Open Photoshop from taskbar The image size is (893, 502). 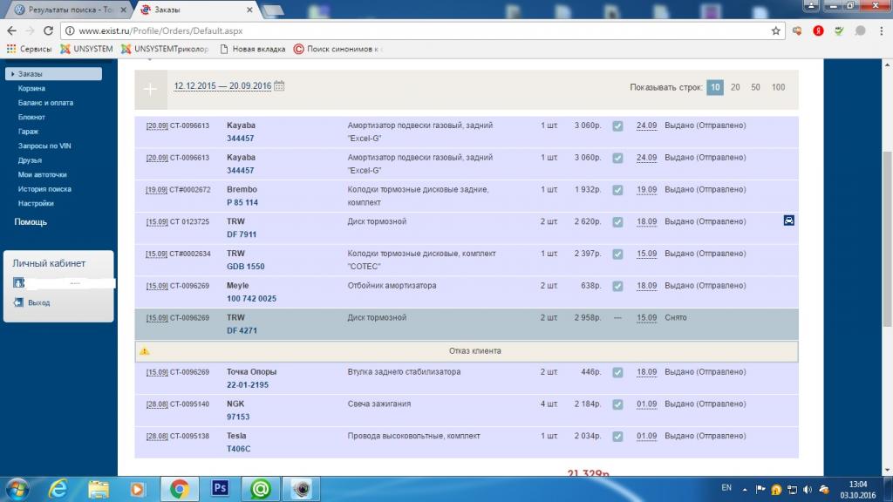pos(221,489)
